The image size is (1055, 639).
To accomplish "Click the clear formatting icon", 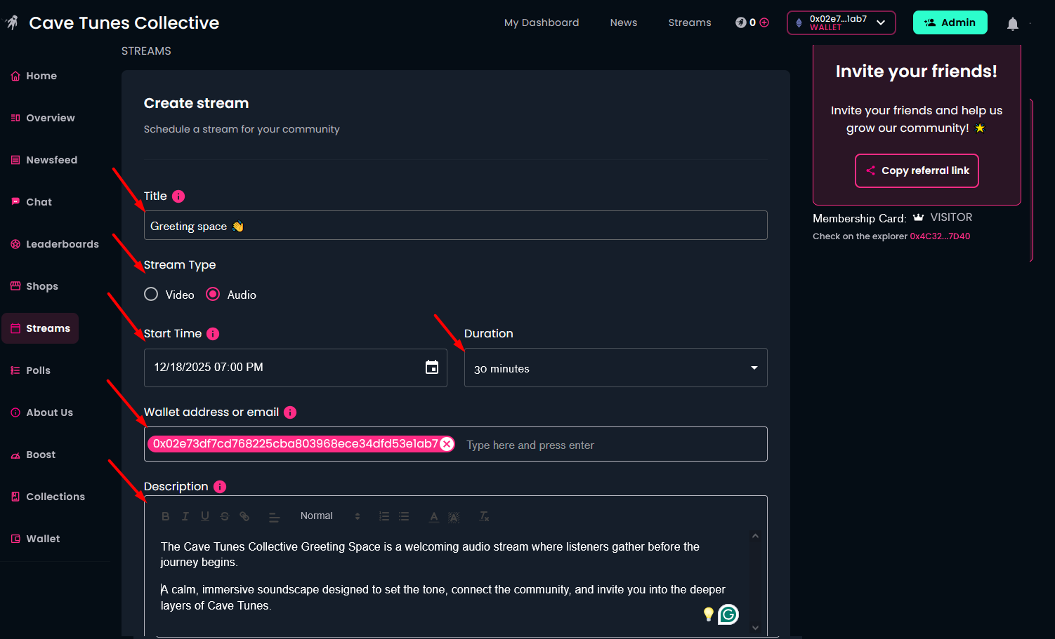I will pyautogui.click(x=484, y=516).
